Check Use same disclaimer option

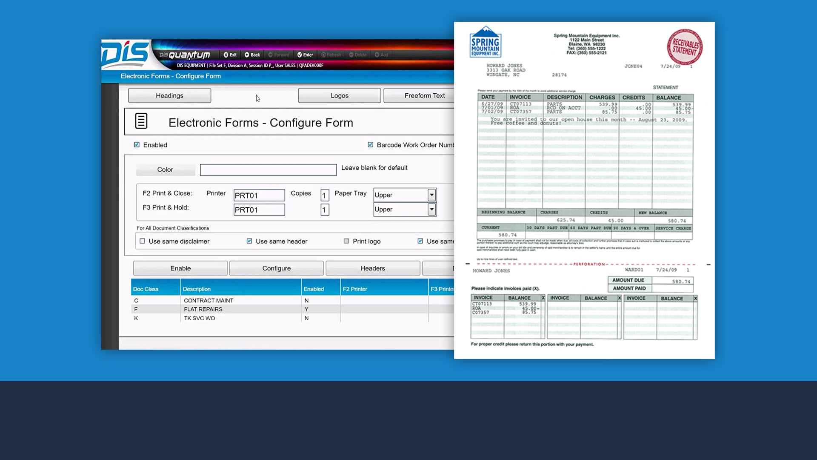tap(142, 241)
